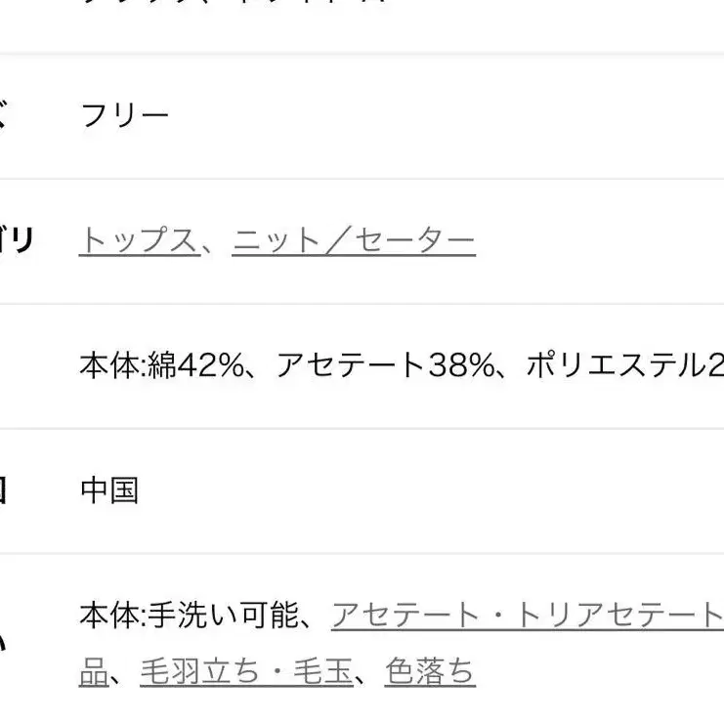Open the 毛羽立ち・毛玉 care note link

pyautogui.click(x=246, y=671)
